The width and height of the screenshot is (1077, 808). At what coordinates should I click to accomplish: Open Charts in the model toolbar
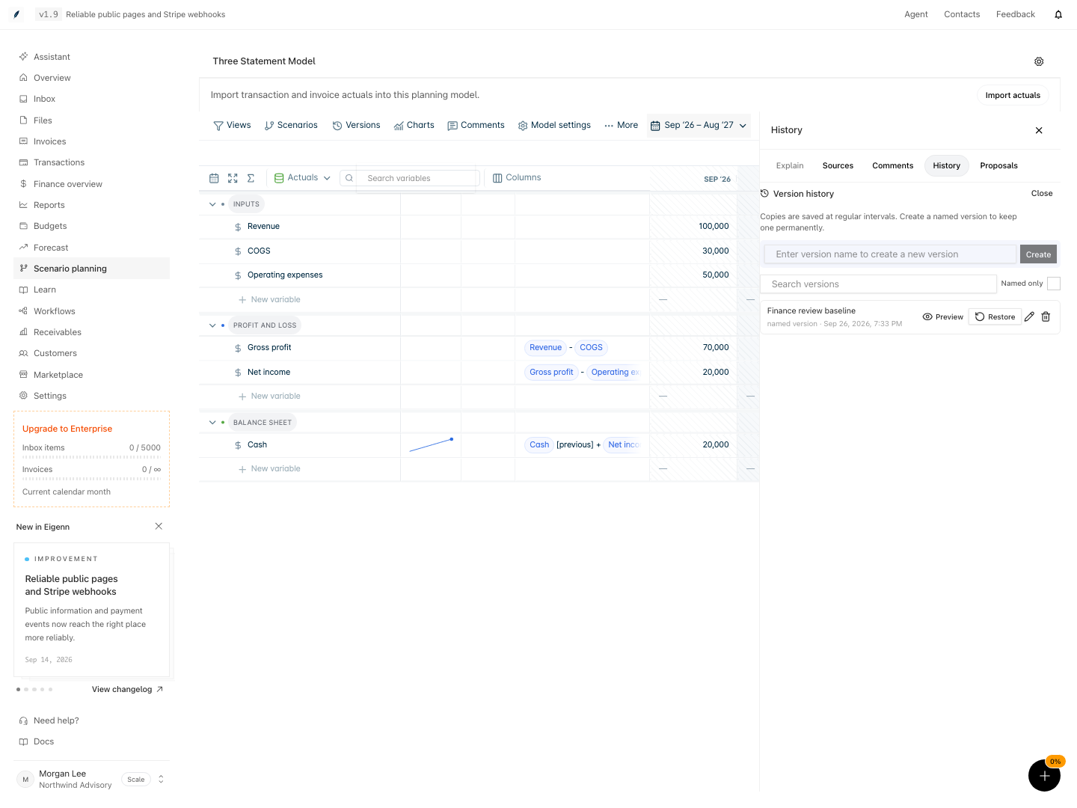[x=414, y=125]
